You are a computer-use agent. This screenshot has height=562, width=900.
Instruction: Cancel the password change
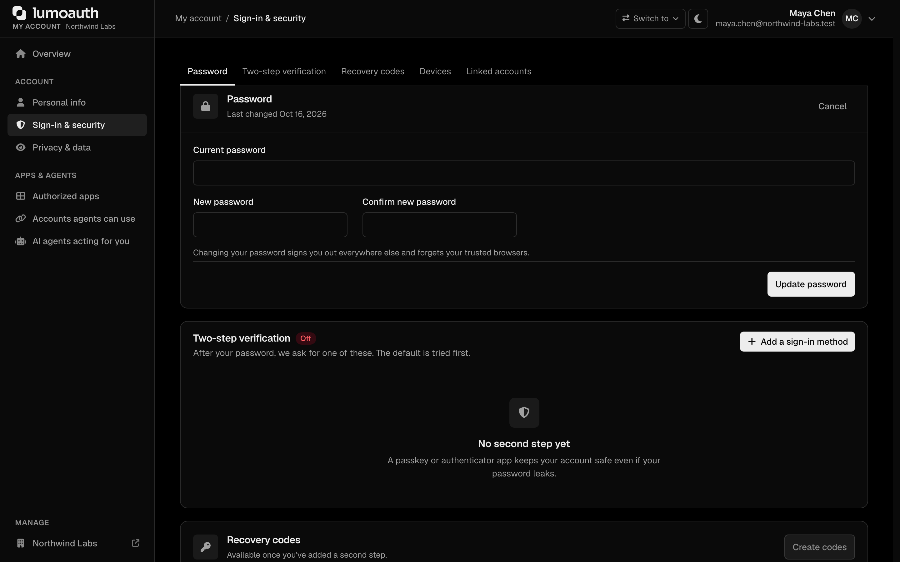coord(832,106)
